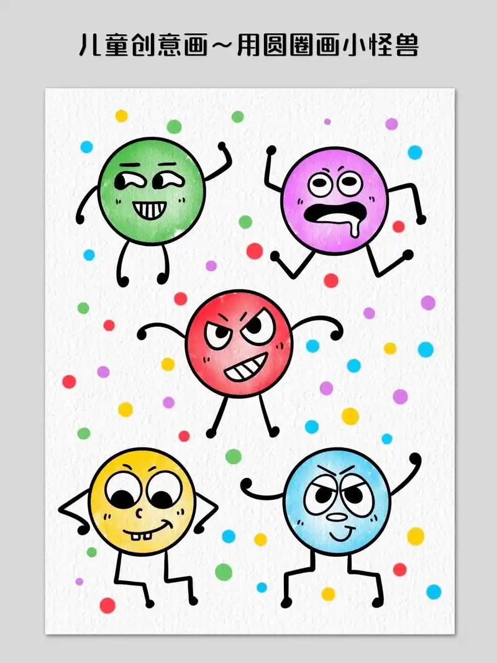Click the blue dot at paper's bottom right
The image size is (497, 663).
pyautogui.click(x=433, y=591)
